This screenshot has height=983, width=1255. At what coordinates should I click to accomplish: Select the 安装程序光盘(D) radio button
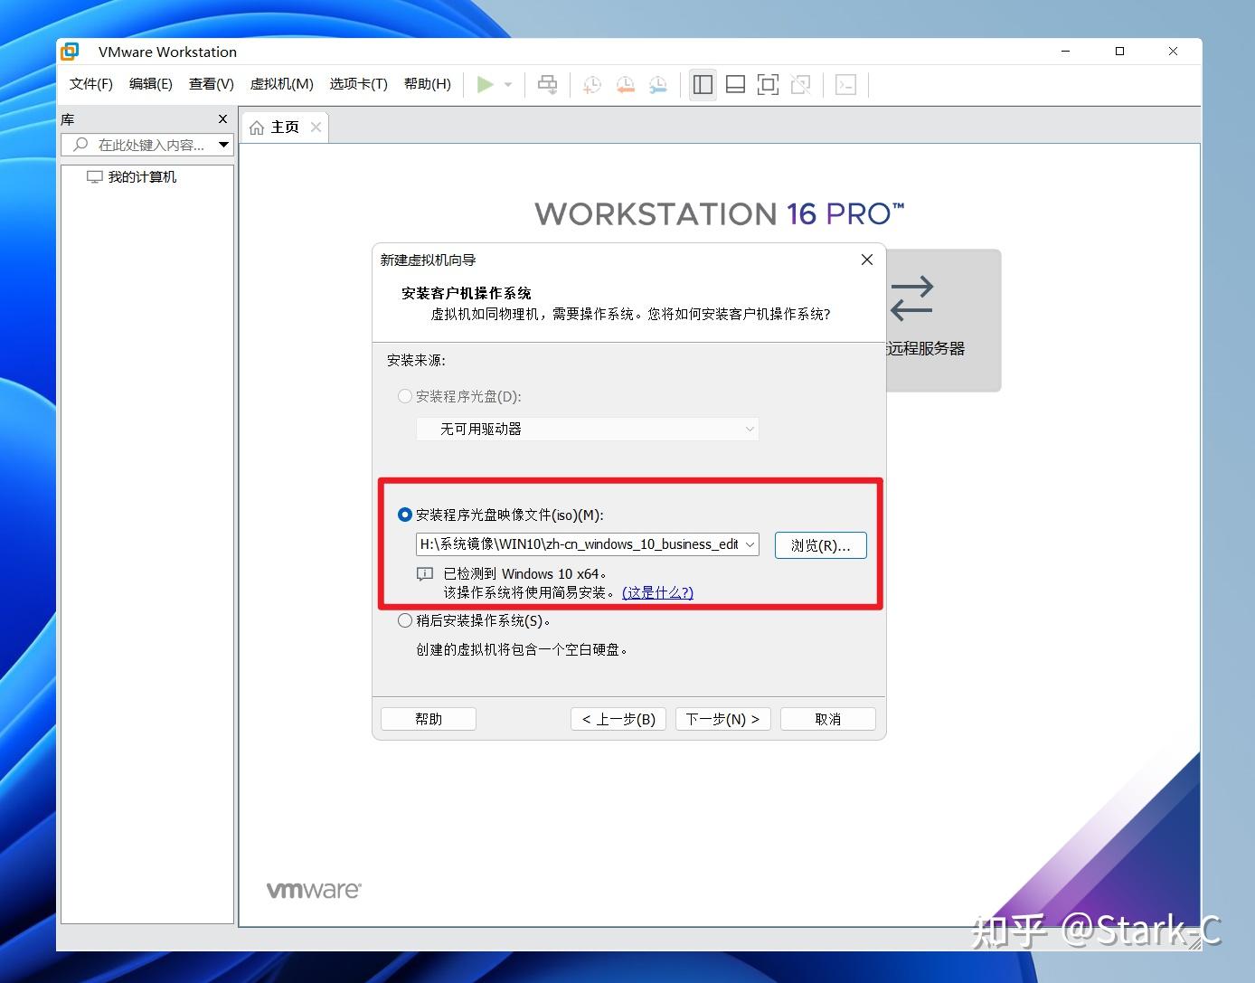pyautogui.click(x=404, y=396)
